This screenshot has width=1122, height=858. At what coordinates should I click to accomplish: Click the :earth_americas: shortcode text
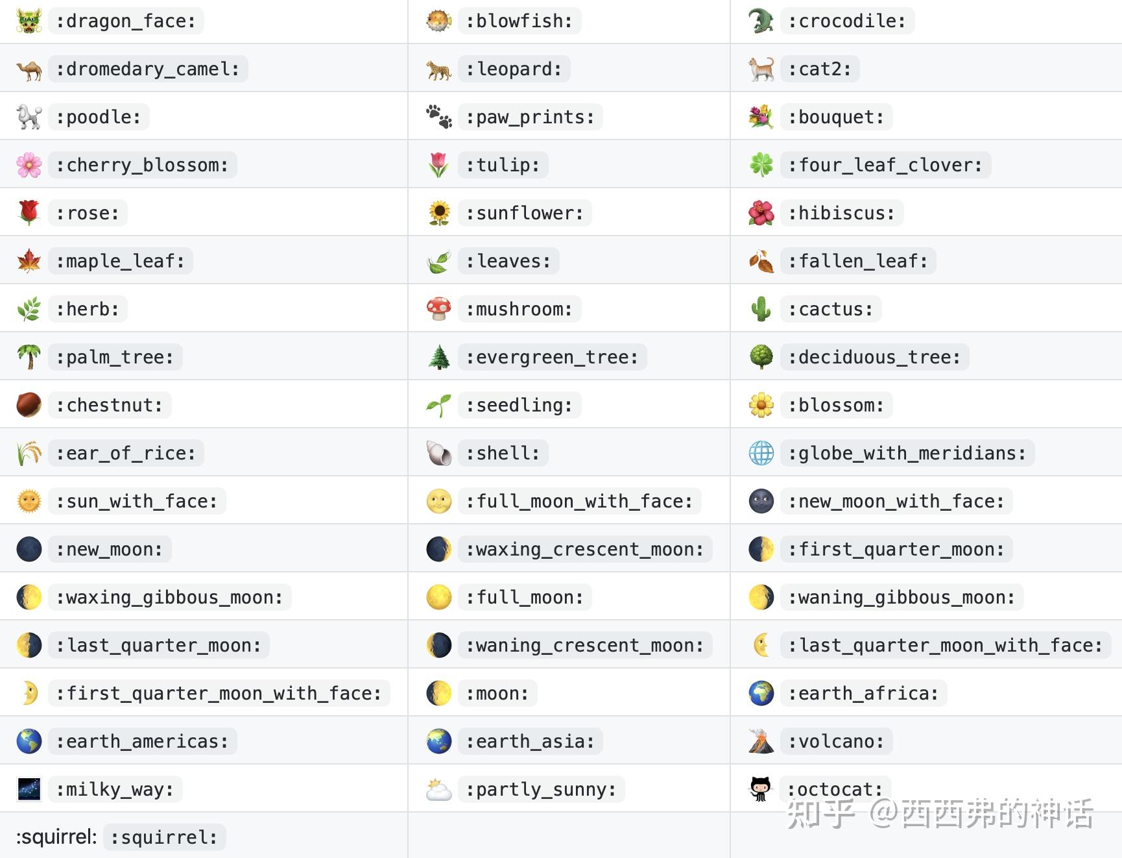tap(143, 741)
